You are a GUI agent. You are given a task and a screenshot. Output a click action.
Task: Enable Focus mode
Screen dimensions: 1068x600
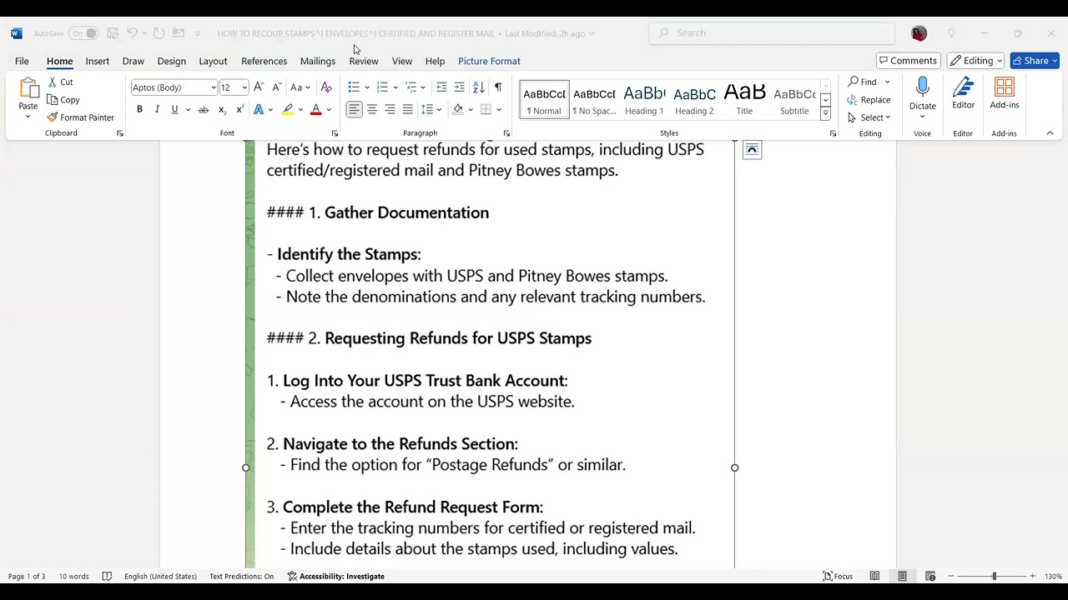(x=838, y=576)
